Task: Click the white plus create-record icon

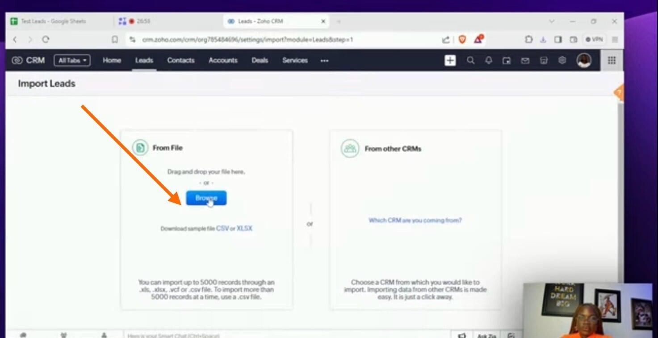Action: pos(450,60)
